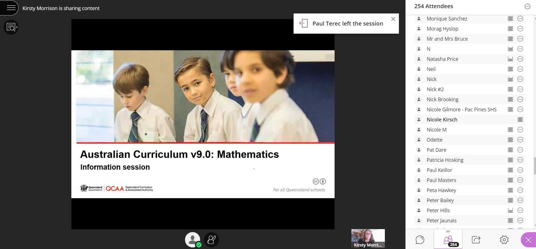536x249 pixels.
Task: Select attendee name Peter Hills
Action: 438,210
